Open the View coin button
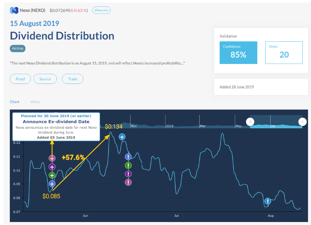Screen dimensions: 311x225 102,10
